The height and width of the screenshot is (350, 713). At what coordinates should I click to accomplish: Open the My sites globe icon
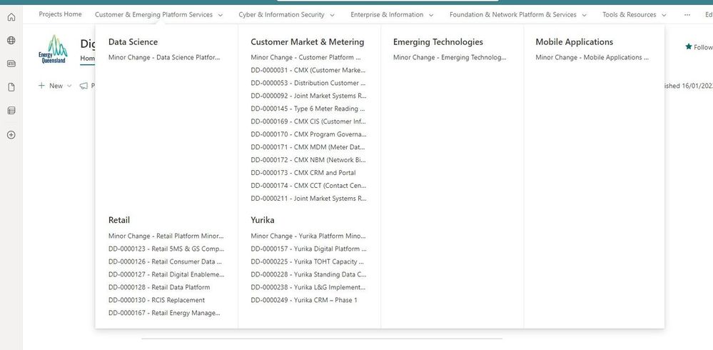(x=11, y=40)
